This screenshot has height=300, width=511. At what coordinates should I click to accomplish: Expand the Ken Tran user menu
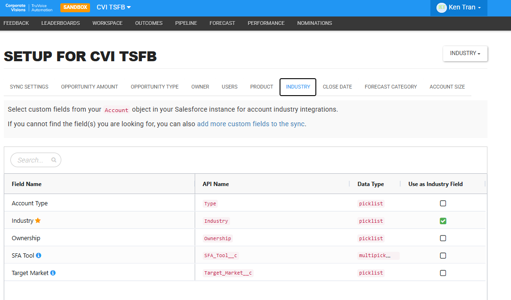point(459,8)
